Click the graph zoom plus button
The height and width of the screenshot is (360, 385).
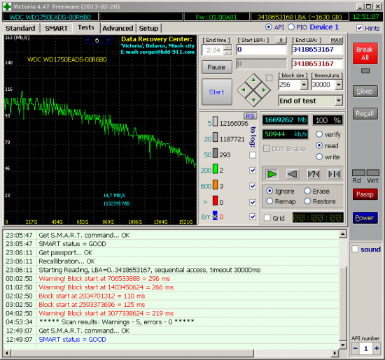coord(107,40)
